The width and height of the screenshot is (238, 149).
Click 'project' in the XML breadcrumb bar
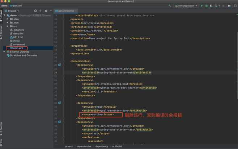pos(69,146)
